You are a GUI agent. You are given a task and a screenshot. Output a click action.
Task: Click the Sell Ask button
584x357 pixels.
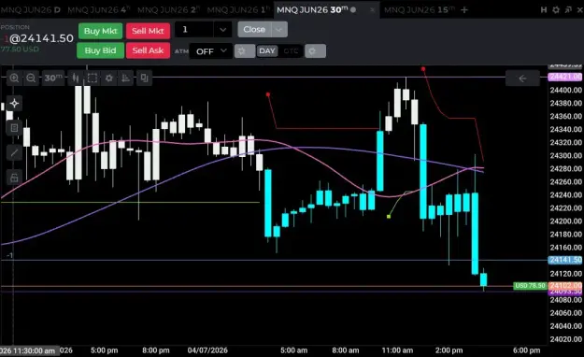[148, 50]
